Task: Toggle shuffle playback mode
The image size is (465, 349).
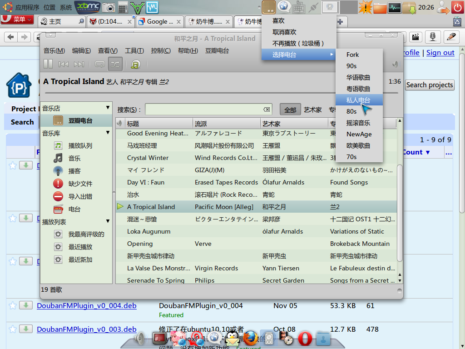Action: coord(115,65)
